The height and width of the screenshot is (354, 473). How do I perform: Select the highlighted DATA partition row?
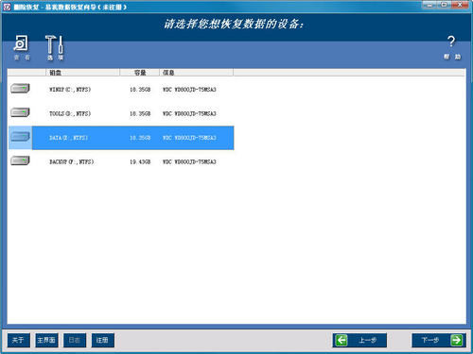click(121, 138)
